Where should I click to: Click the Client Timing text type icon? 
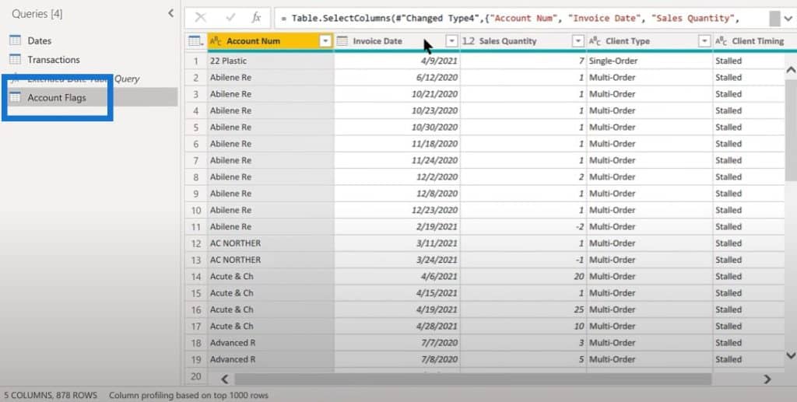pyautogui.click(x=721, y=41)
